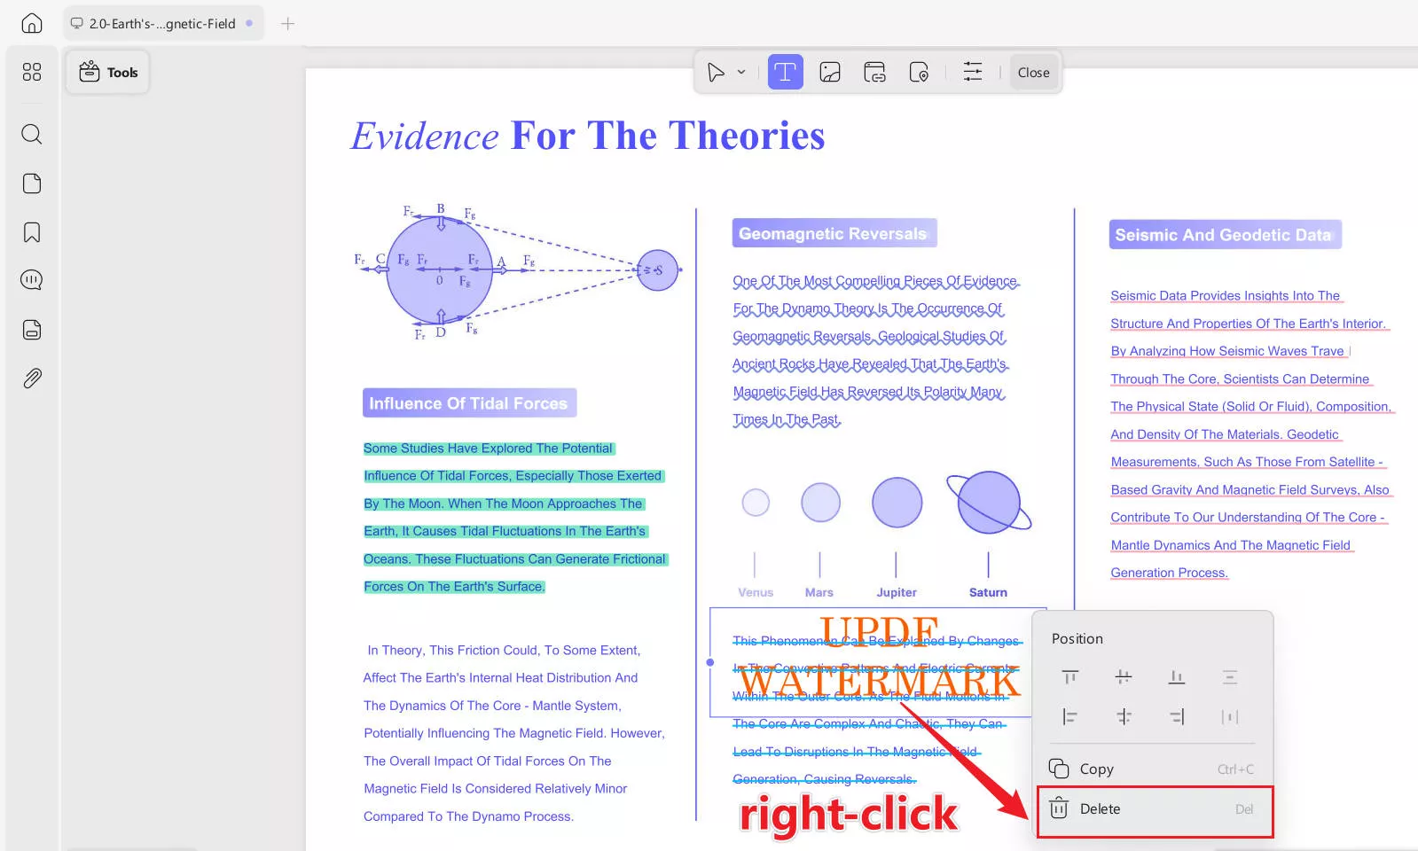Distribute selection vertically in Position menu
Image resolution: width=1418 pixels, height=851 pixels.
(1230, 677)
